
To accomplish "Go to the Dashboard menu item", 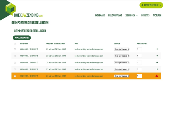I will pyautogui.click(x=100, y=15).
